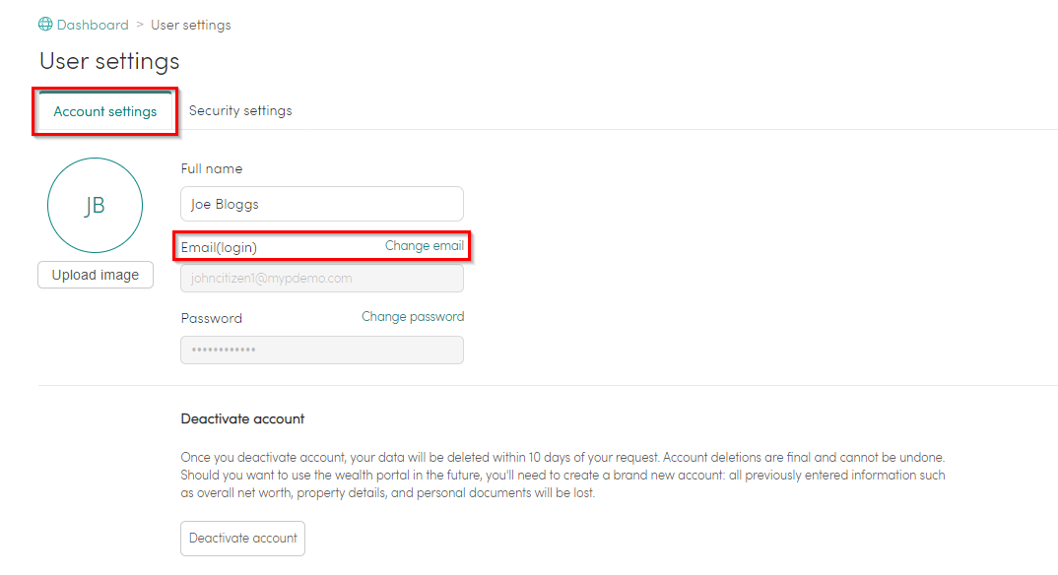The width and height of the screenshot is (1058, 575).
Task: Click the Upload image button
Action: coord(96,275)
